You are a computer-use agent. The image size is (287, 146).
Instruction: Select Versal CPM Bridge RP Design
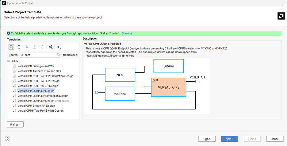tap(36, 106)
